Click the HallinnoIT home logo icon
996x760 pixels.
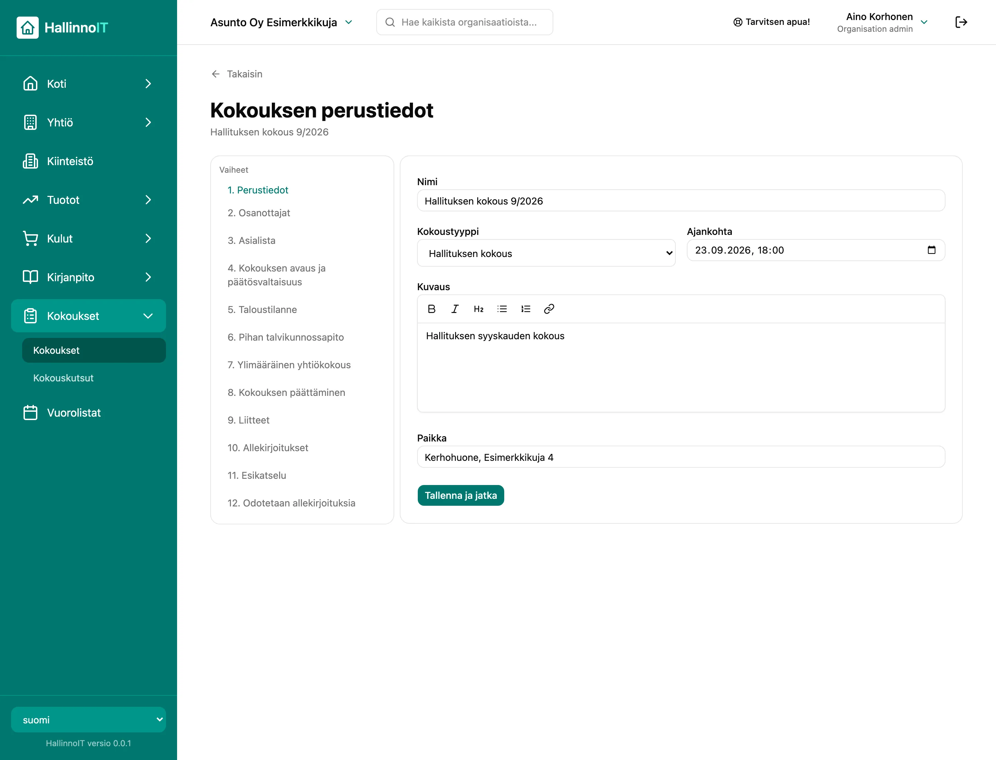28,28
